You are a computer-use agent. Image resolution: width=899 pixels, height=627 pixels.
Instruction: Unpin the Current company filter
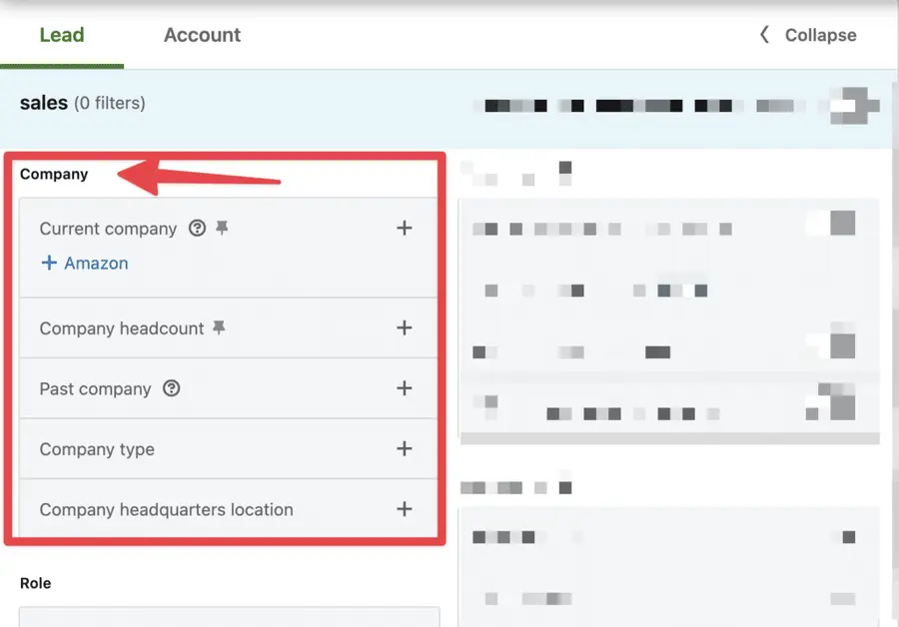pos(221,228)
